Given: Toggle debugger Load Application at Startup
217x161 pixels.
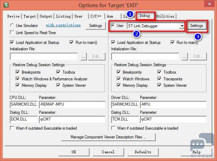Looking at the screenshot, I should (113, 42).
